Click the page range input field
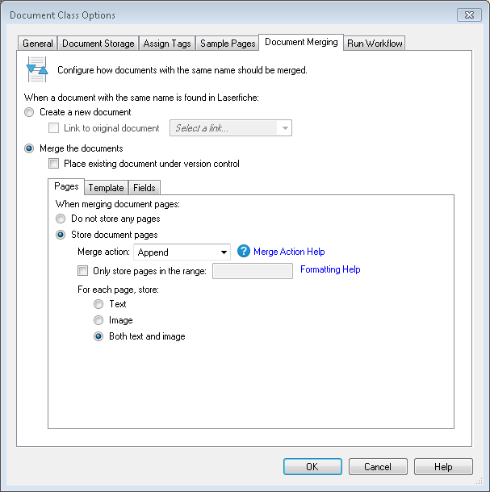Image resolution: width=490 pixels, height=492 pixels. 253,271
